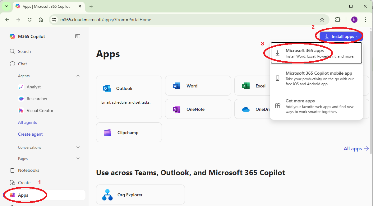Click the phone icon for mobile app
The width and height of the screenshot is (373, 206).
click(278, 78)
